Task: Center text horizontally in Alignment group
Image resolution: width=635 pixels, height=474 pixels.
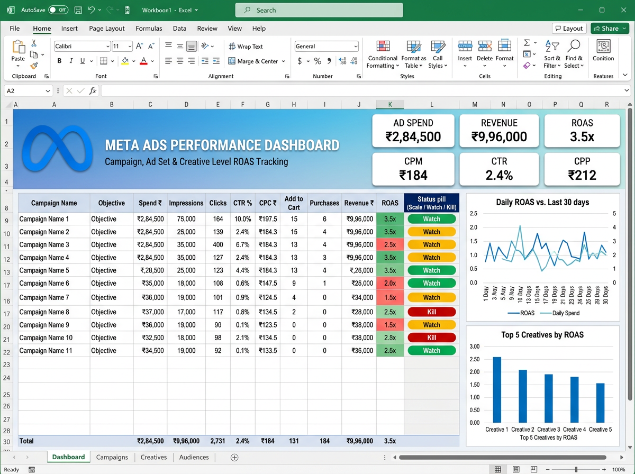Action: coord(180,61)
